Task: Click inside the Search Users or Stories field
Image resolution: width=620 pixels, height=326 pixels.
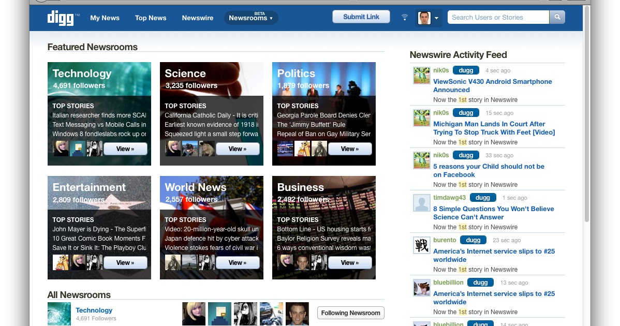Action: click(497, 17)
